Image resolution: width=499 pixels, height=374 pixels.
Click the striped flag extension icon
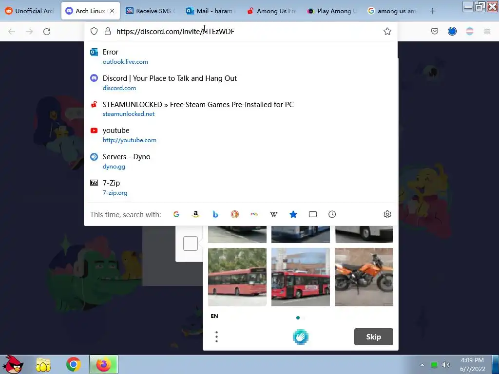(469, 31)
